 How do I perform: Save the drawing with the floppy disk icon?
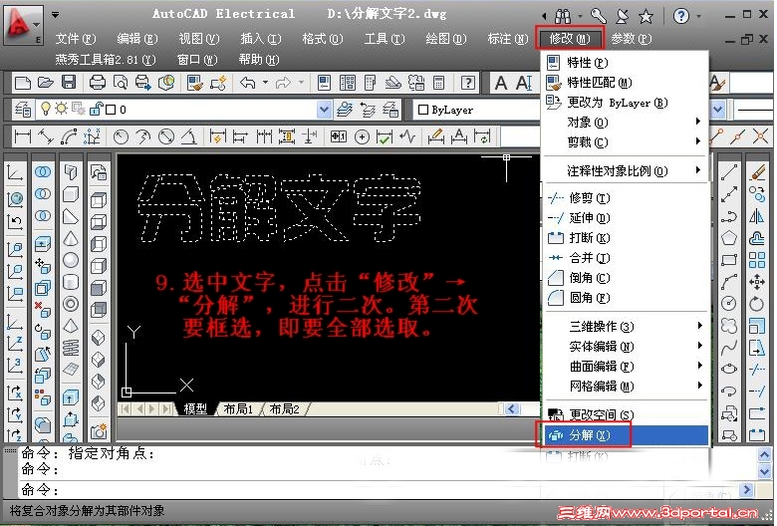tap(69, 83)
